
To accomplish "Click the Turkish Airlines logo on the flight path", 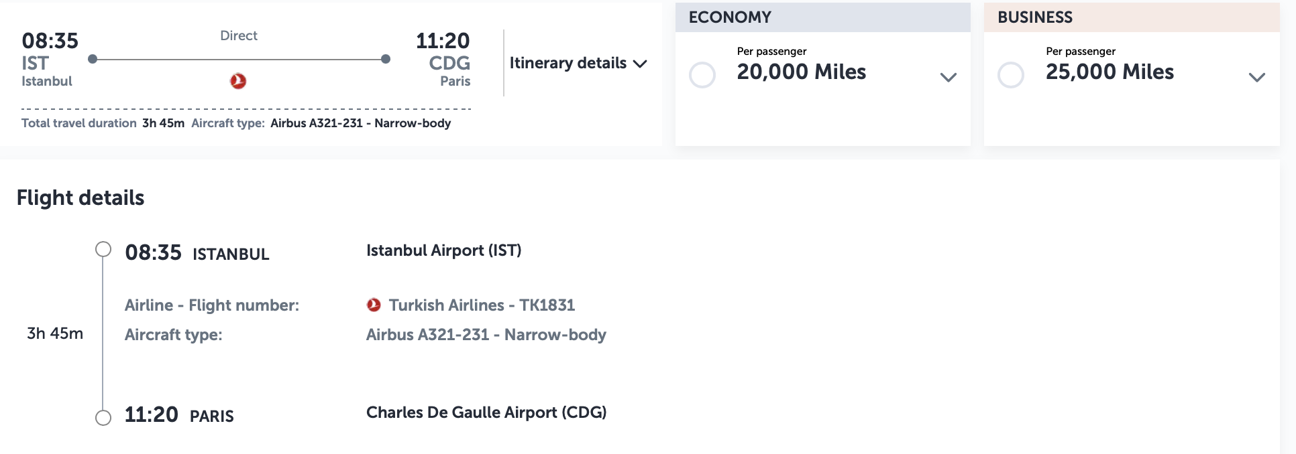I will click(239, 81).
